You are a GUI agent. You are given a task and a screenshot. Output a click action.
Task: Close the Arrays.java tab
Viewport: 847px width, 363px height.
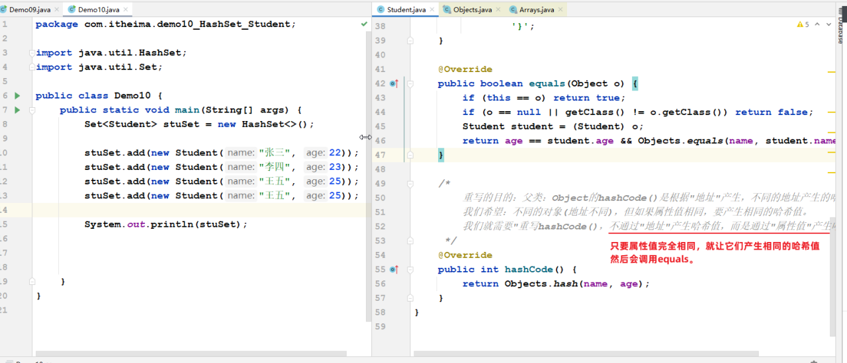560,10
